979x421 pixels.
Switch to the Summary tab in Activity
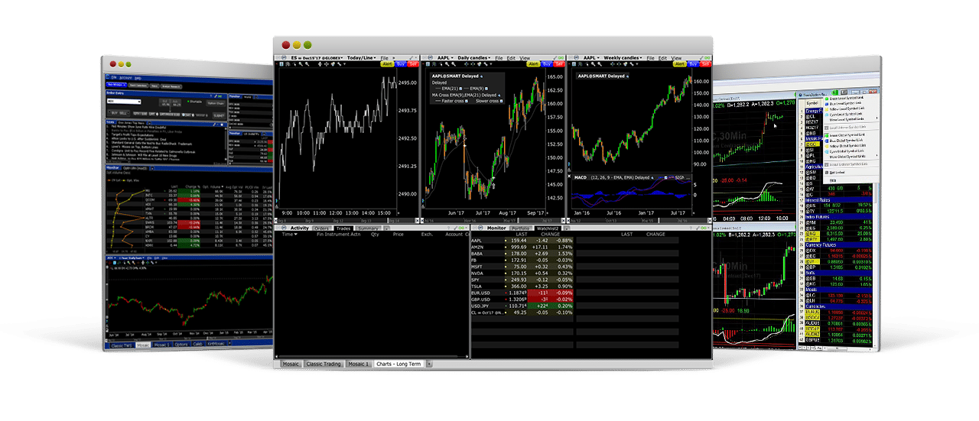coord(368,228)
